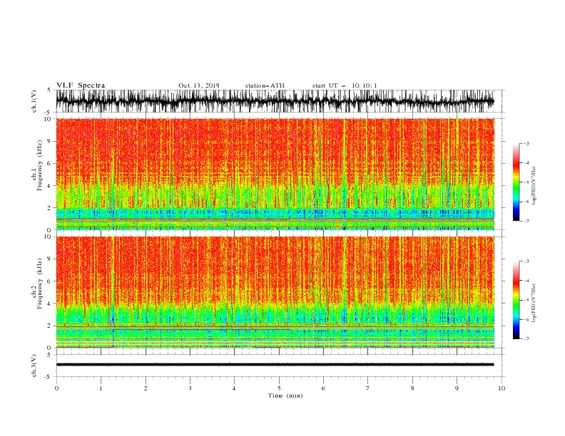Click the "10" kHz tick atop ch.2 frequency axis
This screenshot has width=565, height=436.
click(x=49, y=237)
